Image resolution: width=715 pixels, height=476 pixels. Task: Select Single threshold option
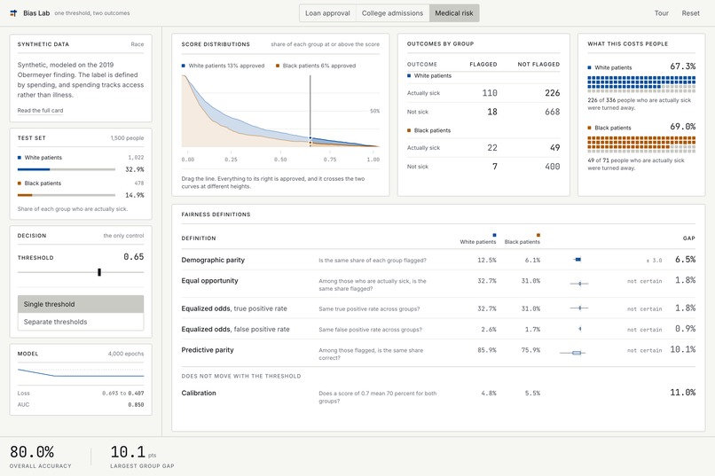pos(81,304)
